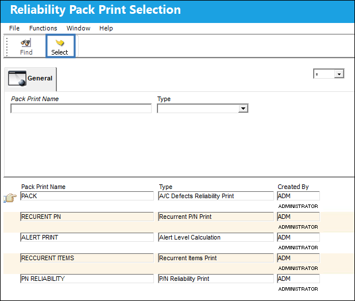Click the A/C Defects Reliability Print type
355x301 pixels.
pyautogui.click(x=216, y=196)
